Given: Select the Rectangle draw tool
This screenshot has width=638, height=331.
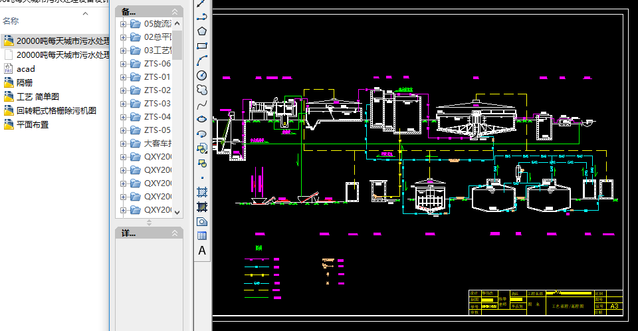Looking at the screenshot, I should pos(202,46).
